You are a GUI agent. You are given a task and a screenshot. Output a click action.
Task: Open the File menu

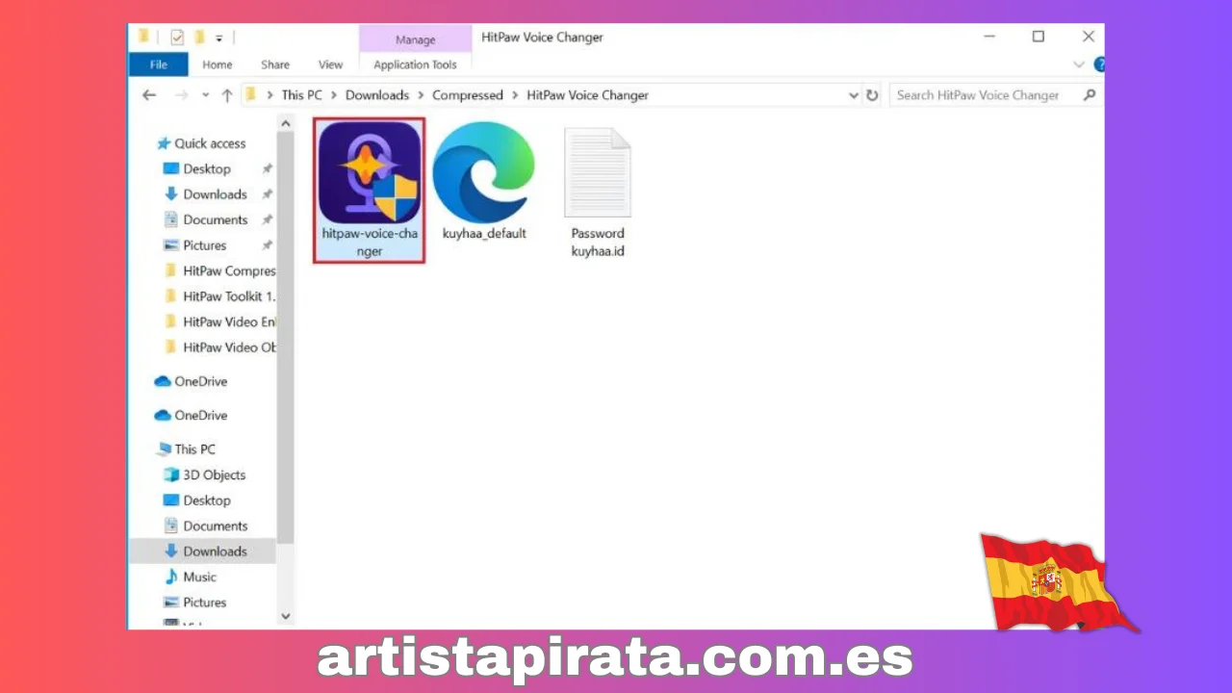[159, 64]
